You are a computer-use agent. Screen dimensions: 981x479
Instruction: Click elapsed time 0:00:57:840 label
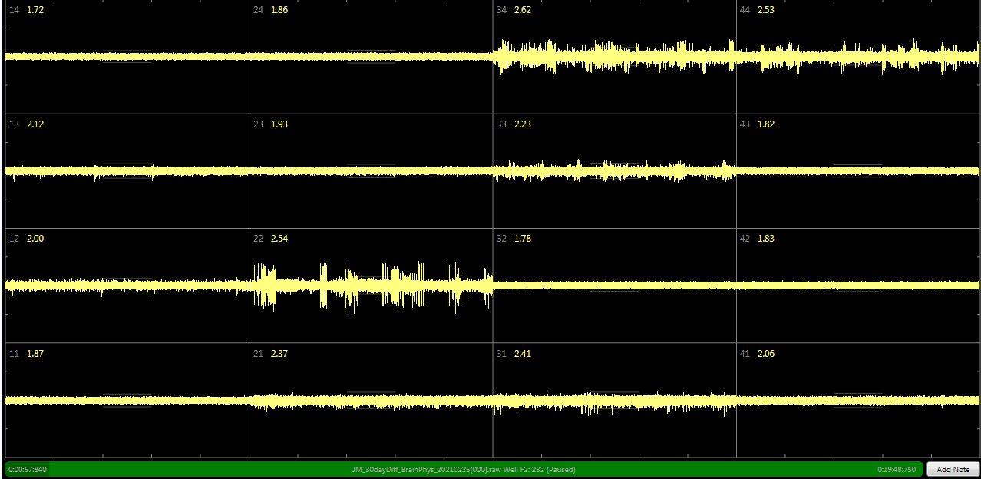click(x=28, y=469)
